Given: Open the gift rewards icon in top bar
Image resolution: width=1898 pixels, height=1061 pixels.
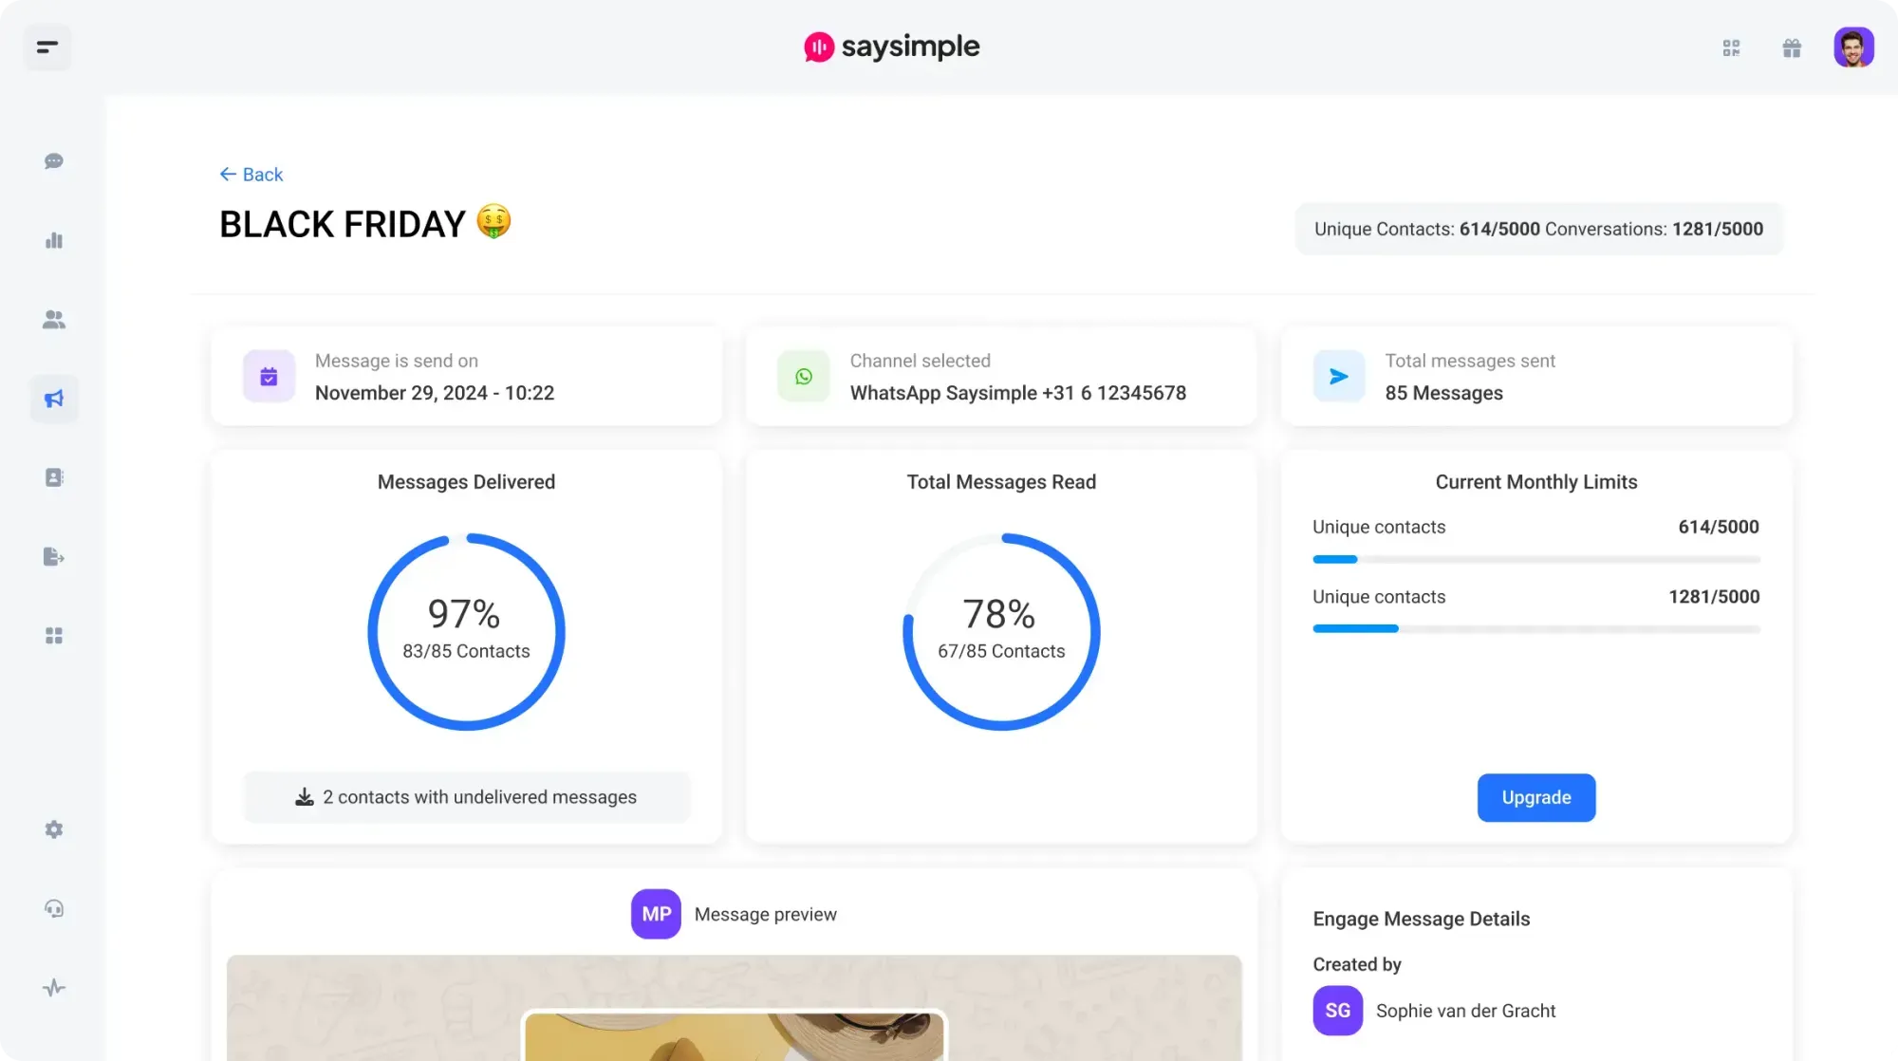Looking at the screenshot, I should (x=1793, y=47).
